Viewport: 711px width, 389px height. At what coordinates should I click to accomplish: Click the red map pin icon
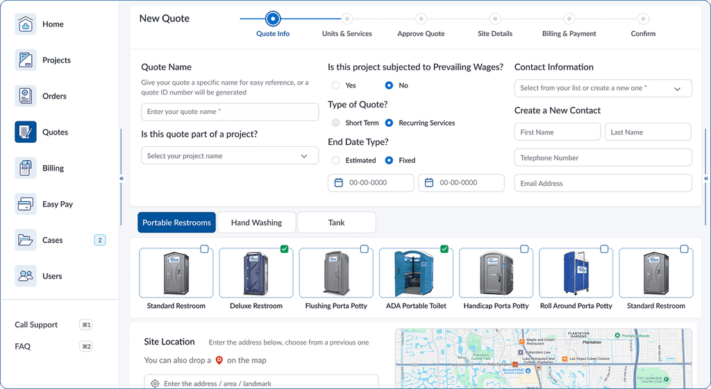219,360
